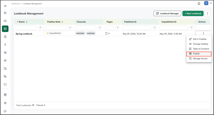Viewport: 214px width, 115px height.
Task: Open the hamburger menu icon
Action: coord(5,6)
